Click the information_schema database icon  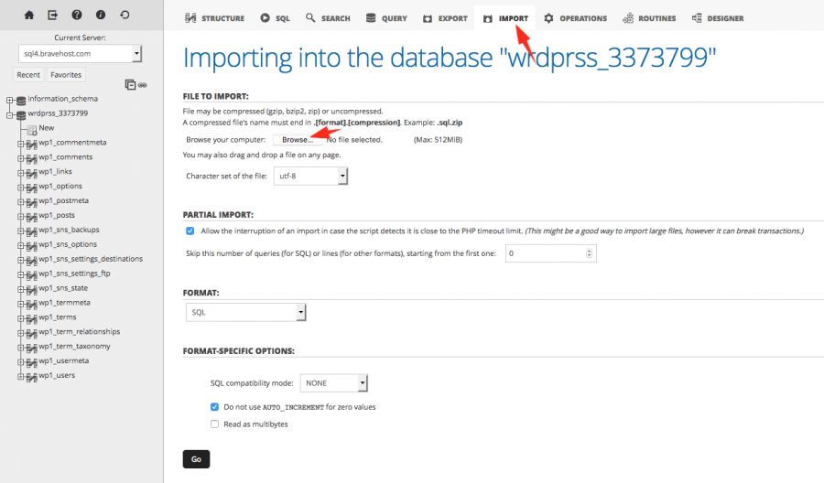(21, 100)
